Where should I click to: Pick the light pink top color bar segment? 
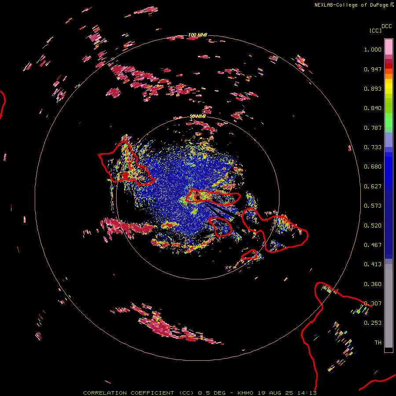tap(389, 47)
